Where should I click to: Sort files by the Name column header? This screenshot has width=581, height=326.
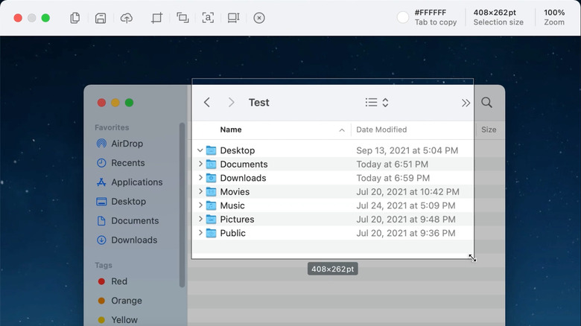(x=231, y=130)
